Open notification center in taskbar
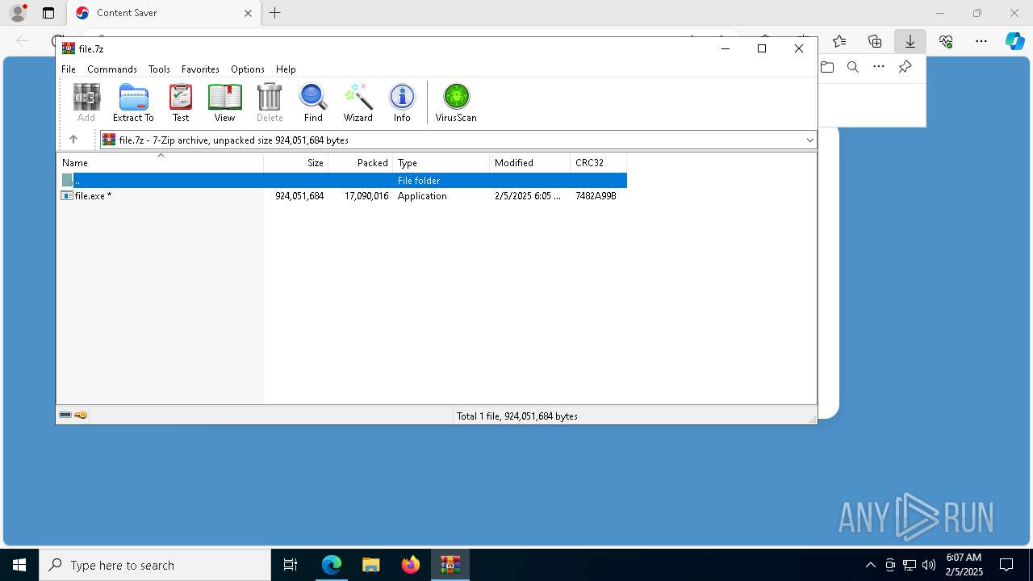This screenshot has height=581, width=1033. 1006,565
